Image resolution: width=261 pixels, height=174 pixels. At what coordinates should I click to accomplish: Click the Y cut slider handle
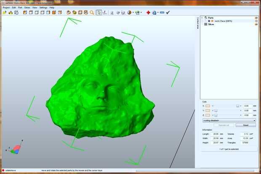[216, 111]
